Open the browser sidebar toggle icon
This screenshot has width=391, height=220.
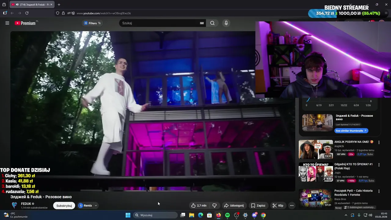[x=5, y=13]
